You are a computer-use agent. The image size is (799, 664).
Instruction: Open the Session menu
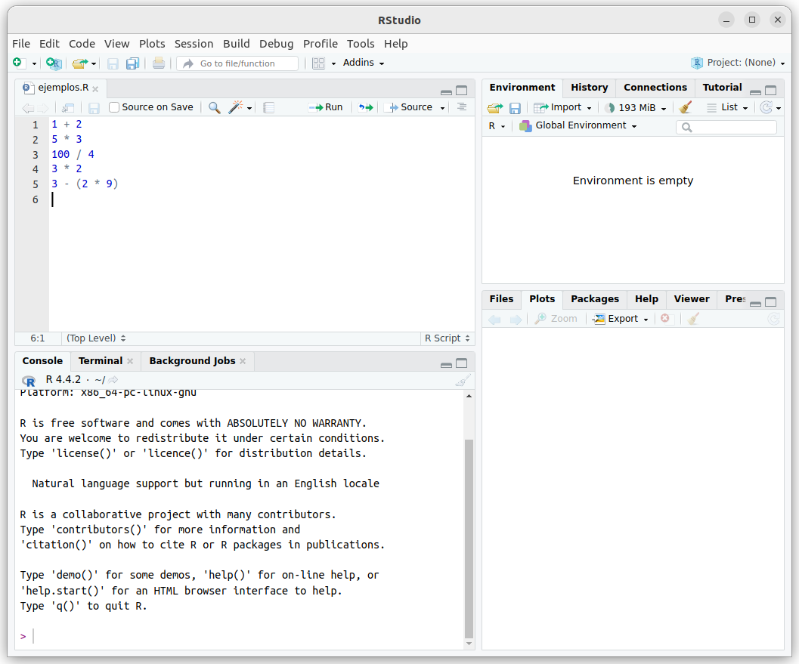(x=194, y=44)
